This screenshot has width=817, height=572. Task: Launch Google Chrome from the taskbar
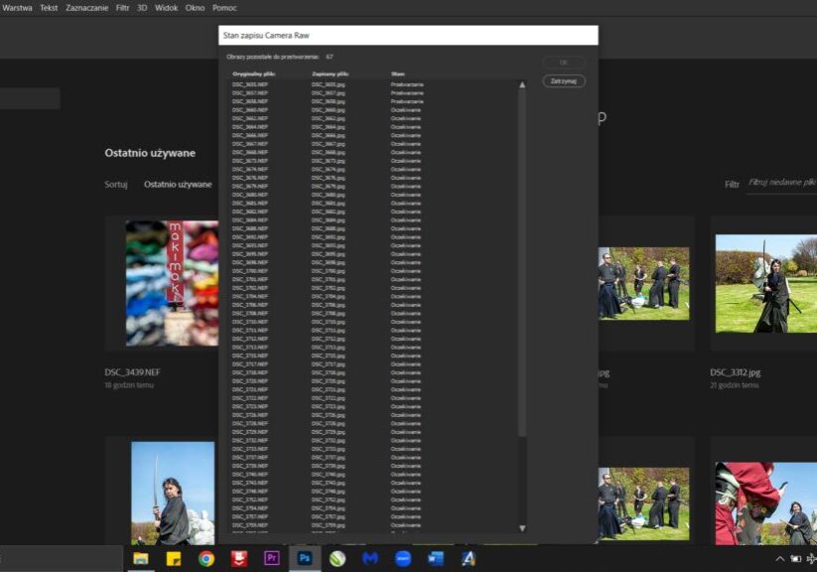[205, 559]
